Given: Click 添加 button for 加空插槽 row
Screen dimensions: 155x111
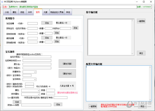Looking at the screenshot, I should tap(47, 23).
